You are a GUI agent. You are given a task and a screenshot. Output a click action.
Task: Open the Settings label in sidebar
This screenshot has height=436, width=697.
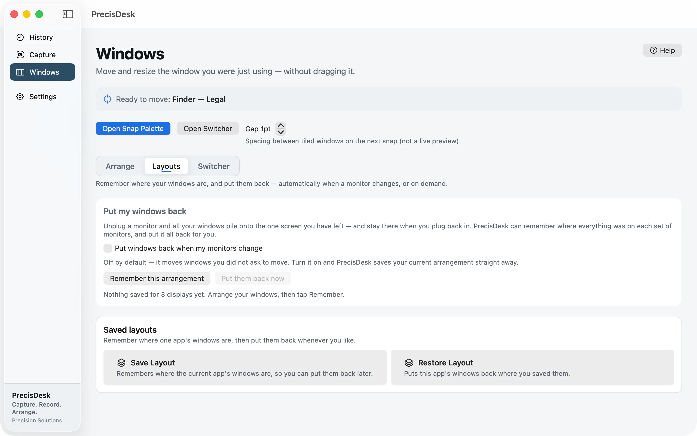pos(43,96)
